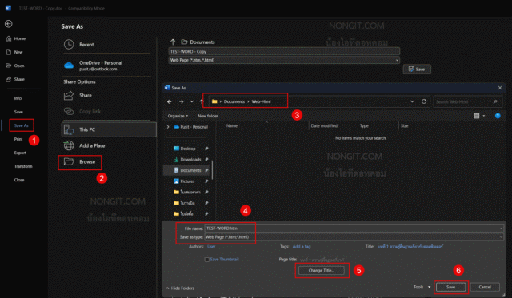
Task: Open Desktop in the navigation pane
Action: pyautogui.click(x=185, y=149)
